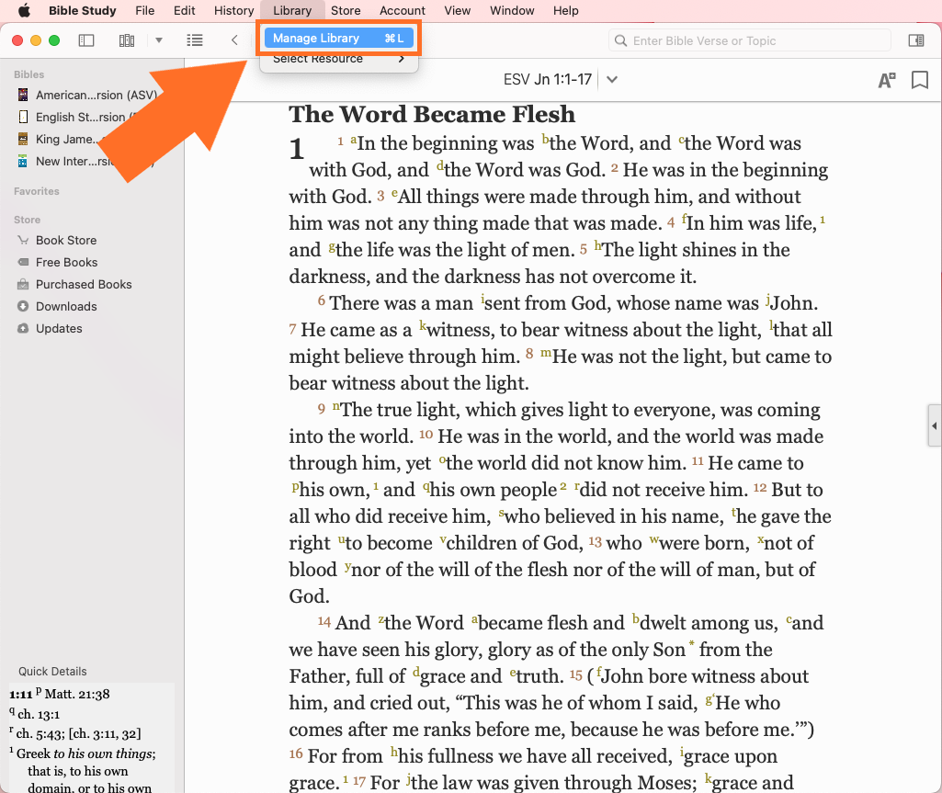Click the Quick Details panel header
Screen dimensions: 942x793
(52, 671)
